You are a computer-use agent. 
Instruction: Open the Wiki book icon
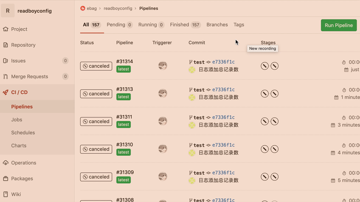coord(6,194)
